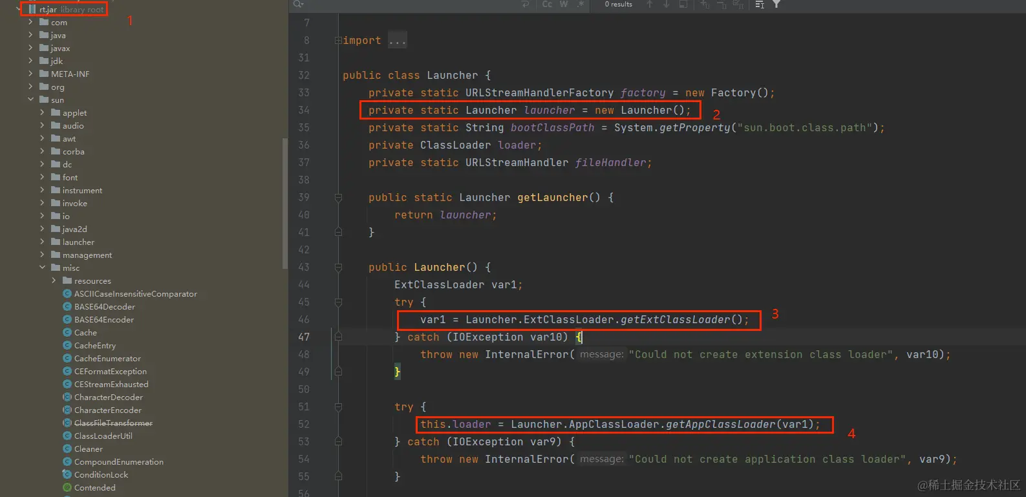Click the ConditionLock class icon
Screen dimensions: 1026x497
pos(67,474)
